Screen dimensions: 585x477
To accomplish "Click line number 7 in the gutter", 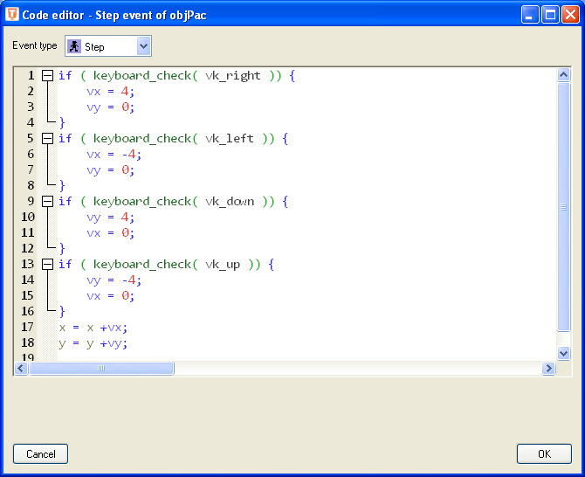I will coord(31,169).
